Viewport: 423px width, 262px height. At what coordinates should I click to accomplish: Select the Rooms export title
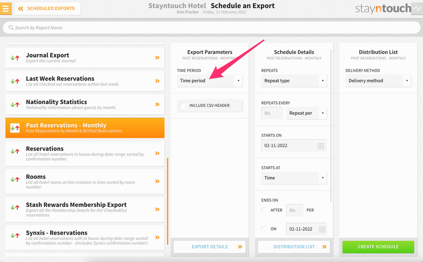[x=36, y=177]
